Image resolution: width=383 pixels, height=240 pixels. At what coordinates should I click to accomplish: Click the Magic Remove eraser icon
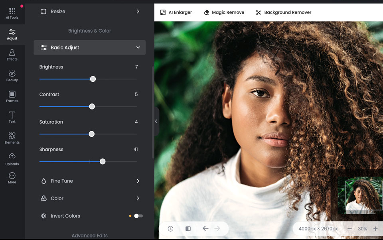click(206, 12)
